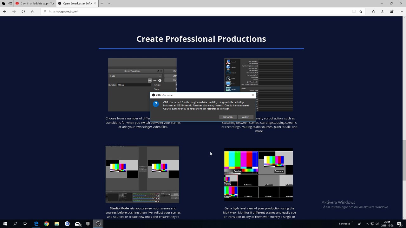This screenshot has height=228, width=406.
Task: Share this page
Action: pos(392,11)
